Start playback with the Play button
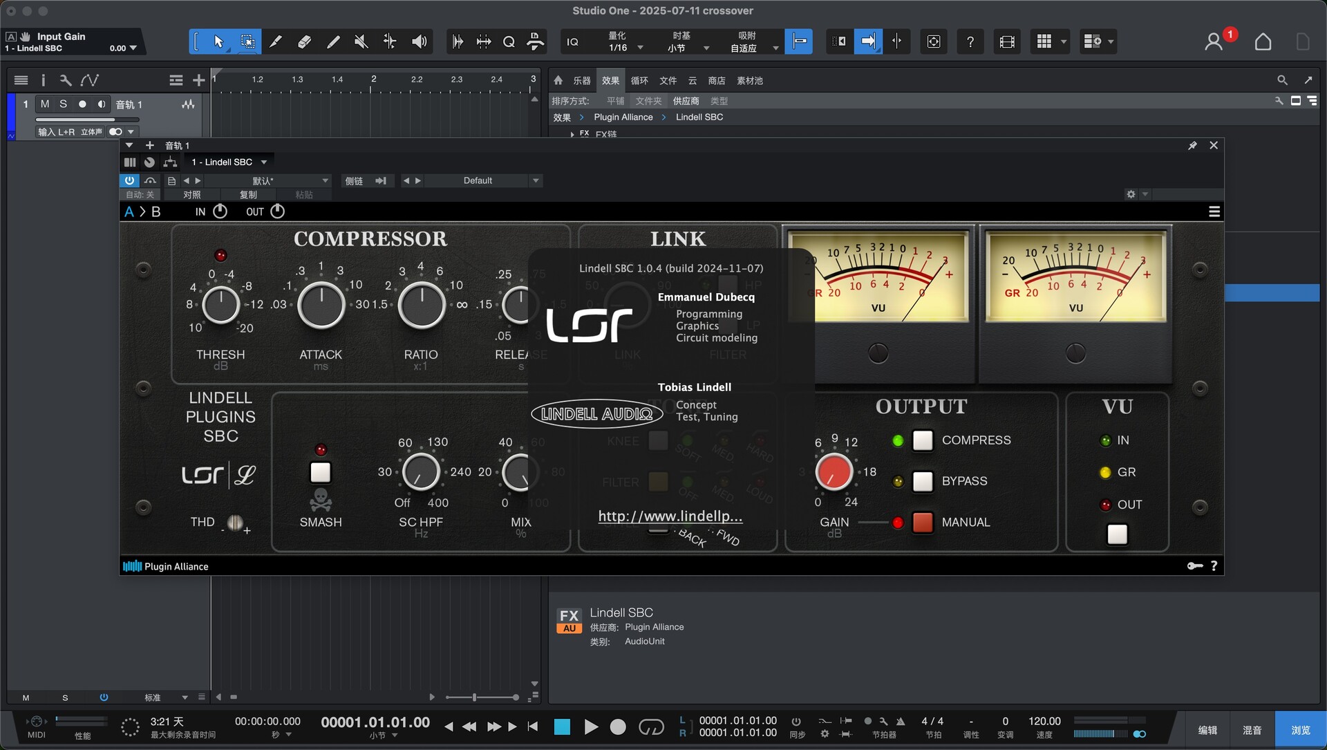1327x750 pixels. pyautogui.click(x=591, y=727)
